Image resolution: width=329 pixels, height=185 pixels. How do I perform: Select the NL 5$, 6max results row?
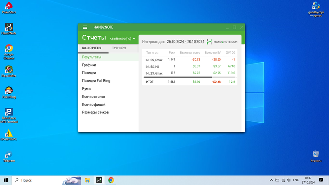(x=190, y=60)
